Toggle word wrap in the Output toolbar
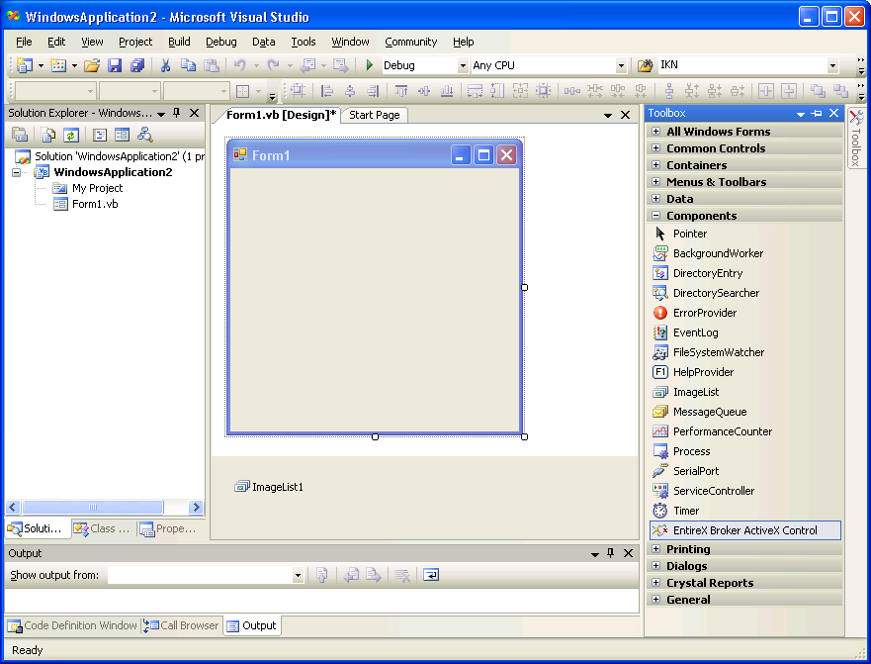This screenshot has width=871, height=664. click(x=431, y=575)
